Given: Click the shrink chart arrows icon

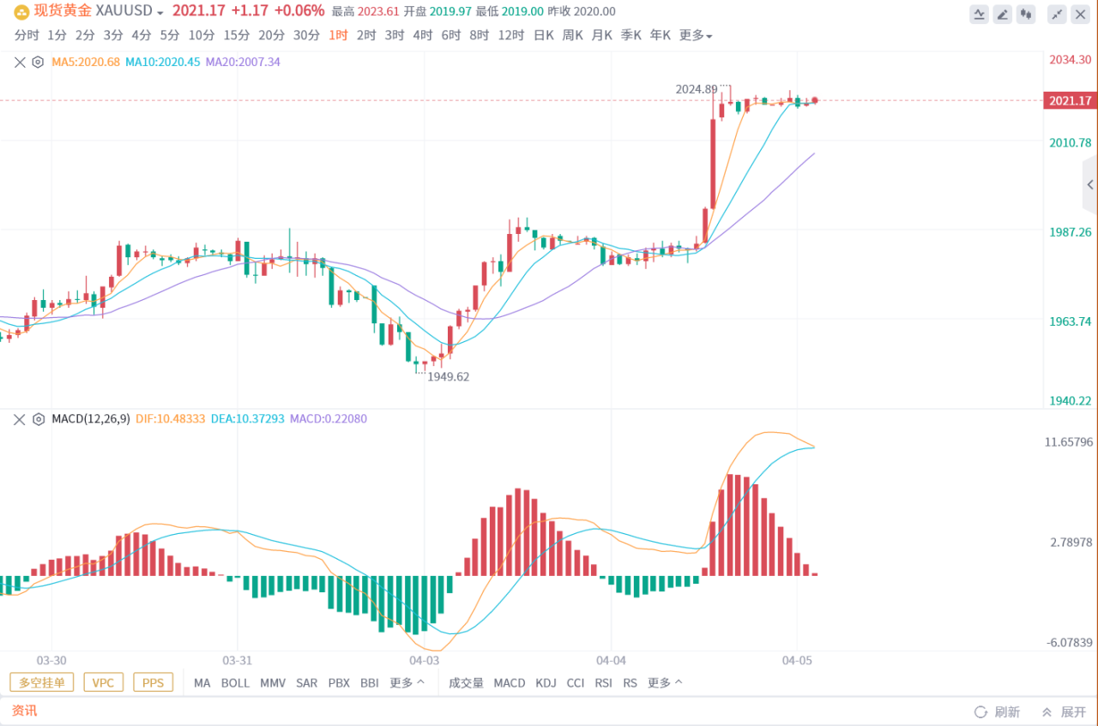Looking at the screenshot, I should pyautogui.click(x=1057, y=14).
